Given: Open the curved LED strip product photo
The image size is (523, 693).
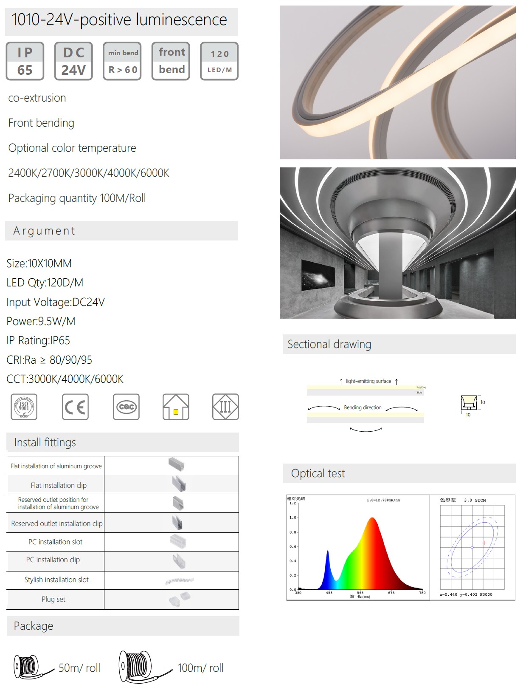Looking at the screenshot, I should click(397, 82).
